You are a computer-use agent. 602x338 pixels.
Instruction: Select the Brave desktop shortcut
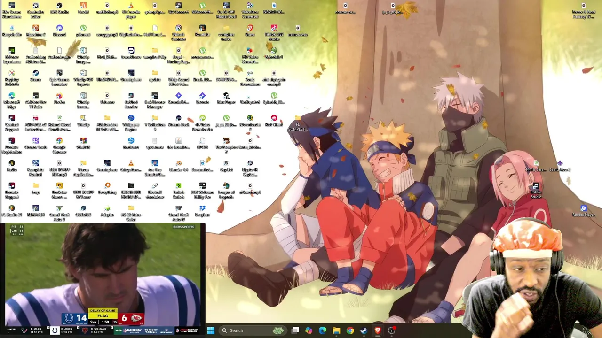coord(250,31)
